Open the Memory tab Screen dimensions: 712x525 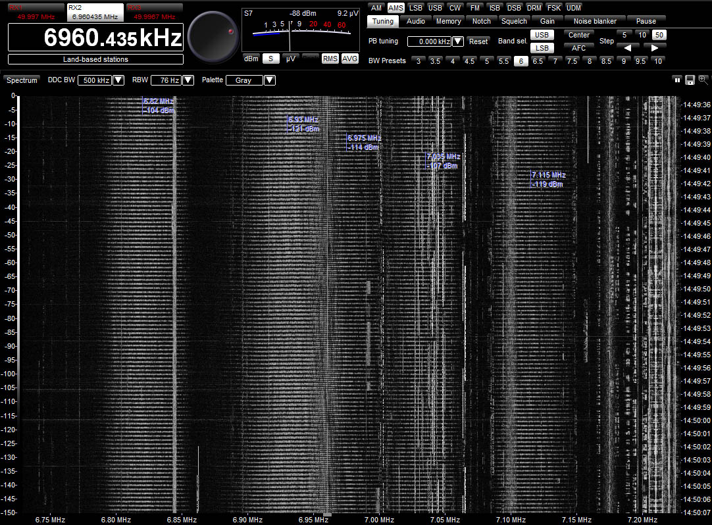[x=449, y=21]
